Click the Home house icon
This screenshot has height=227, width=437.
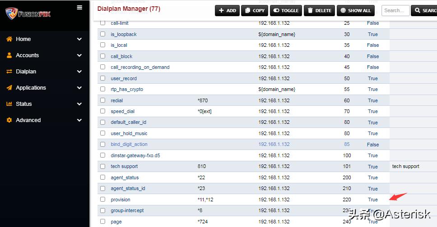tap(9, 39)
